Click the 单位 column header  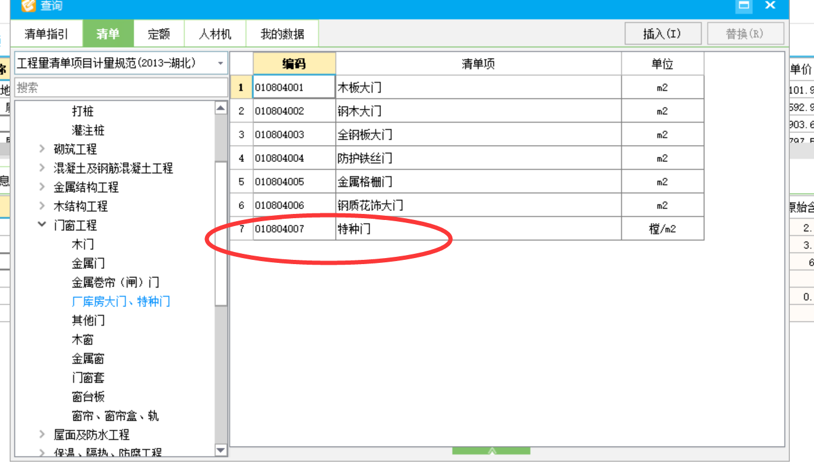coord(663,64)
